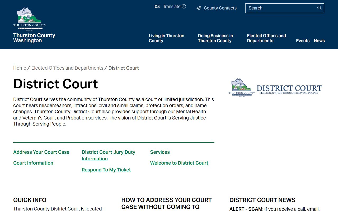Open the Translate option
The width and height of the screenshot is (338, 211).
172,6
